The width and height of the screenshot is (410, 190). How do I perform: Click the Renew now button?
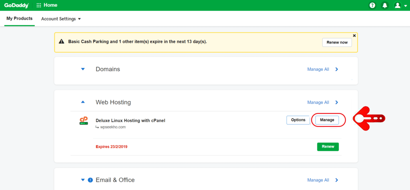coord(337,42)
